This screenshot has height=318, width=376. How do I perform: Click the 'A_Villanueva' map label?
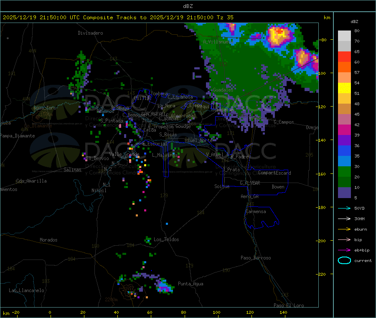pos(218,42)
